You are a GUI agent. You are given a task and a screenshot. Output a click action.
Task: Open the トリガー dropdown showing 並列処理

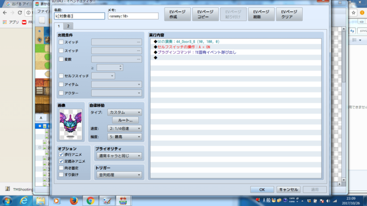[119, 175]
